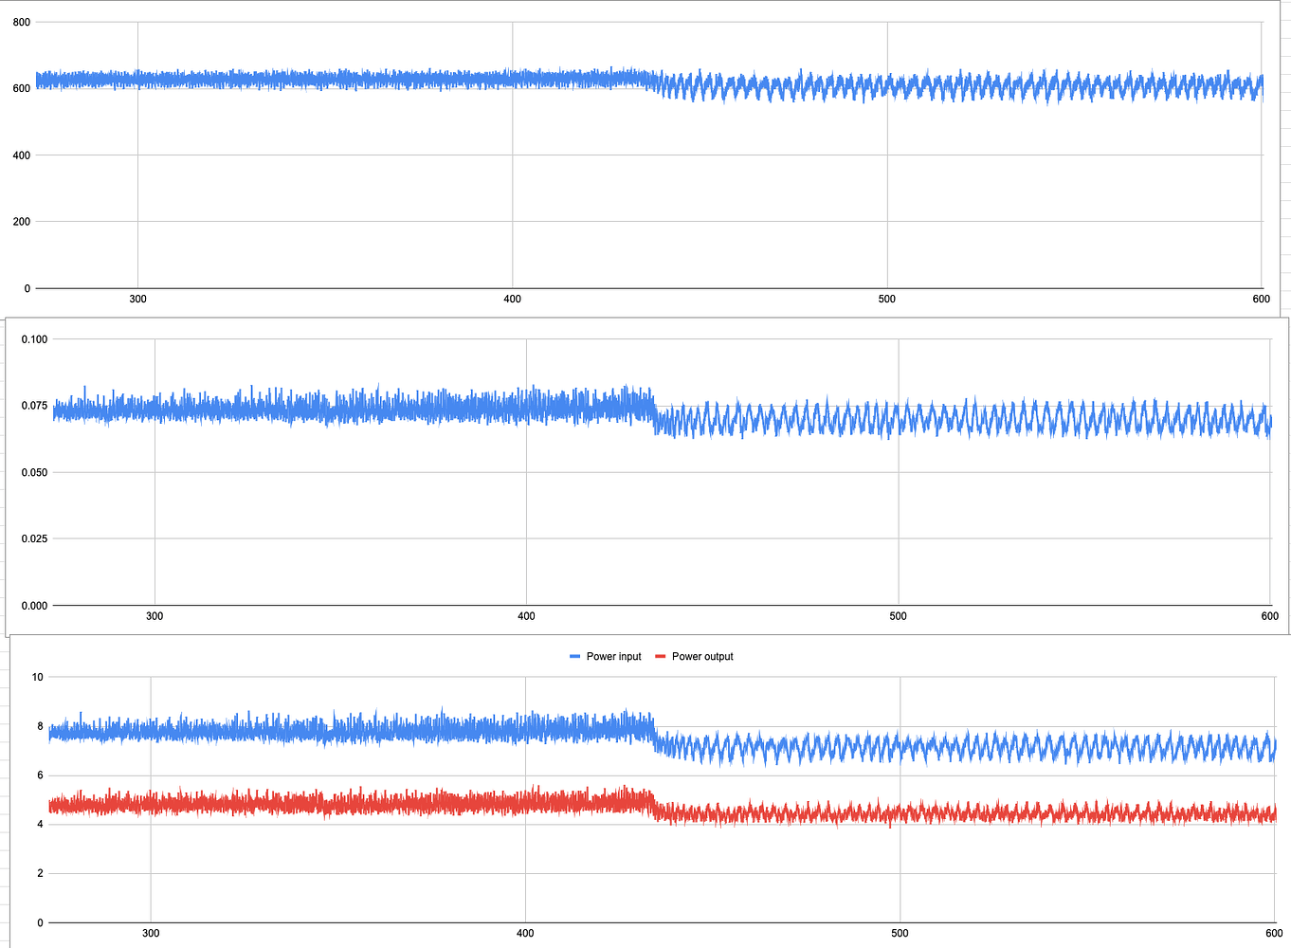This screenshot has width=1291, height=948.
Task: Click the 0.050 gridline label on middle chart
Action: (34, 472)
